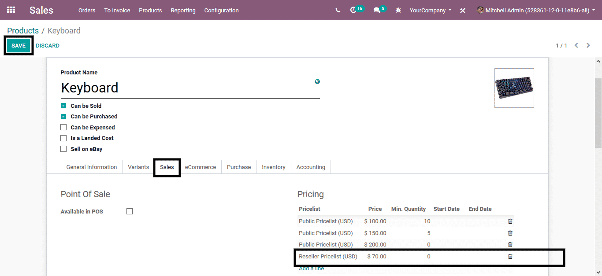Screen dimensions: 602x276
Task: Click the phone call icon
Action: tap(338, 10)
